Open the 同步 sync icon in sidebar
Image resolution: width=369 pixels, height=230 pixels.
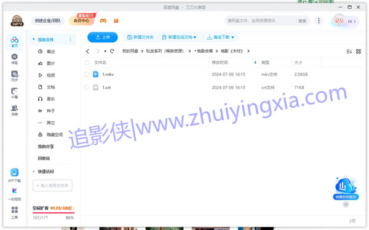14,76
